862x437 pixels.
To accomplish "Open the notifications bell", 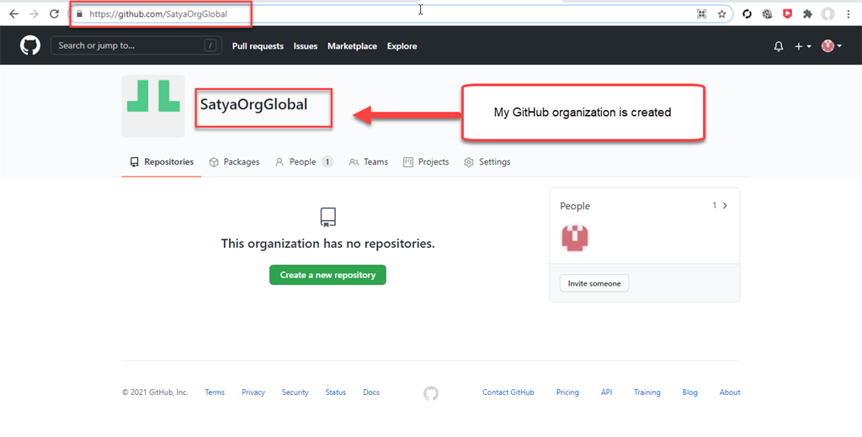I will click(x=779, y=47).
